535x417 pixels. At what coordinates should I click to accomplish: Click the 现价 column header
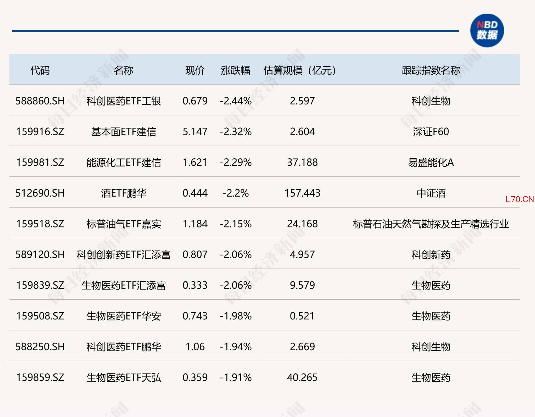tap(195, 70)
